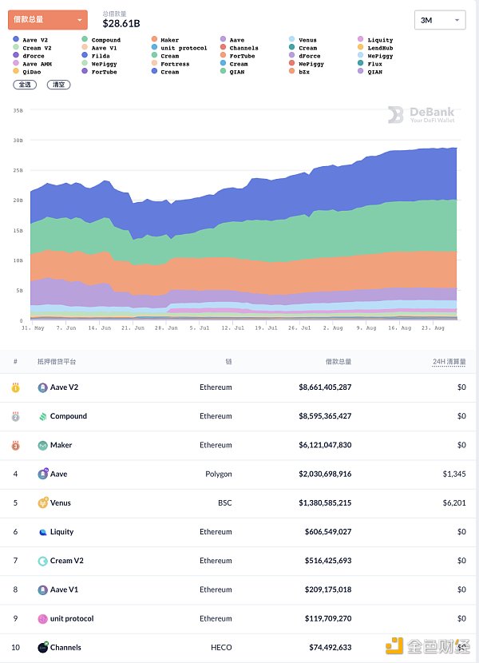Click the Liquity icon in row six
This screenshot has width=479, height=663.
point(43,532)
